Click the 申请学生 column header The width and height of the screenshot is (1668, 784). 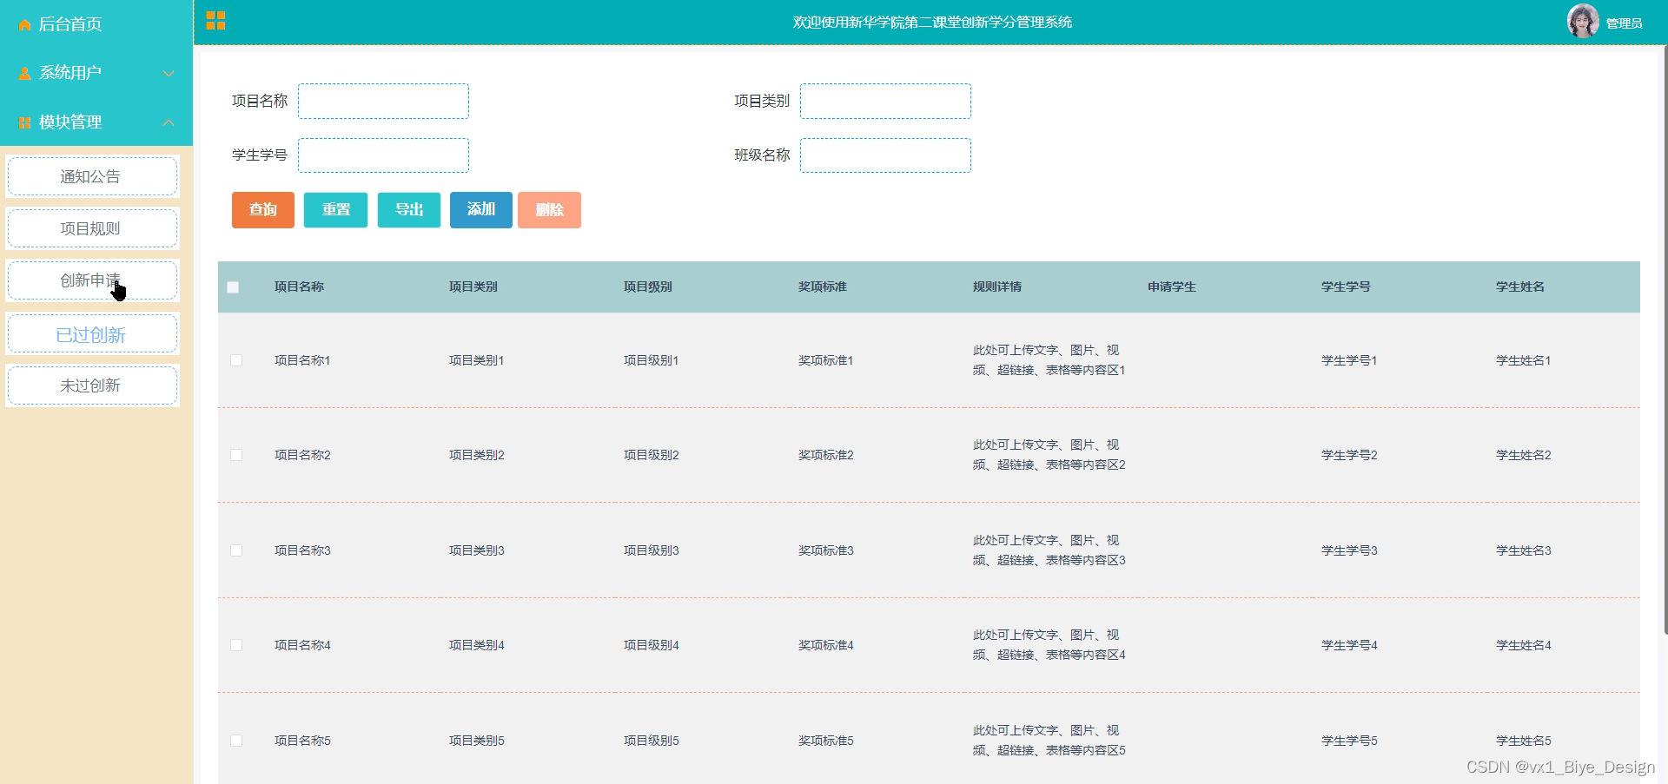point(1172,287)
